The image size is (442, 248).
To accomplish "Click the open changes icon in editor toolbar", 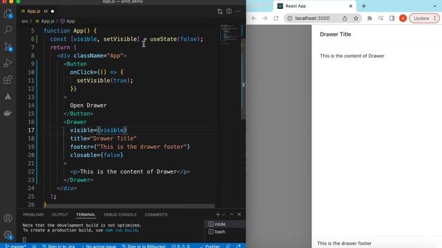I will (220, 12).
